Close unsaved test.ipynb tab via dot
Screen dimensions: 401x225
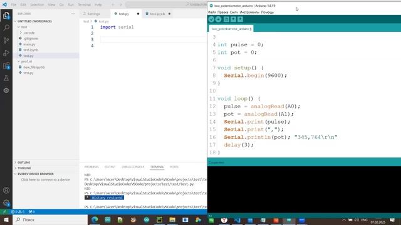click(169, 14)
